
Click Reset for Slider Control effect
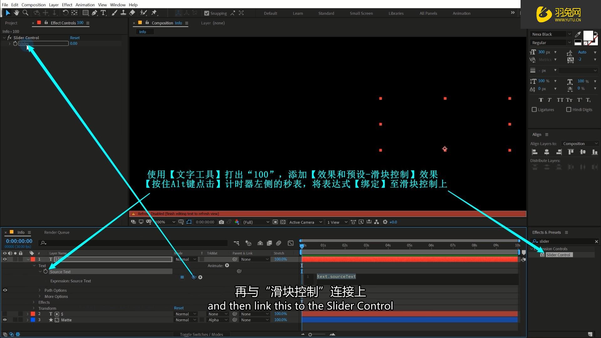pos(74,38)
